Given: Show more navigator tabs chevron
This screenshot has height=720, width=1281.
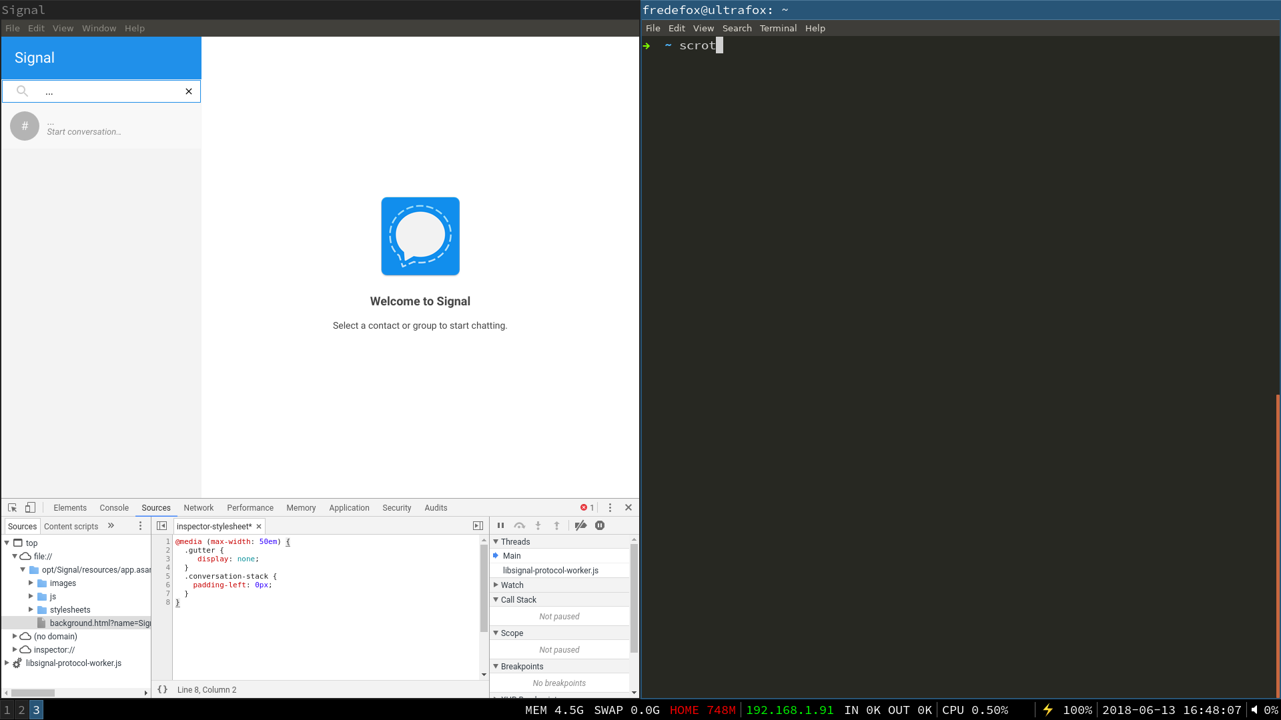Looking at the screenshot, I should point(111,526).
